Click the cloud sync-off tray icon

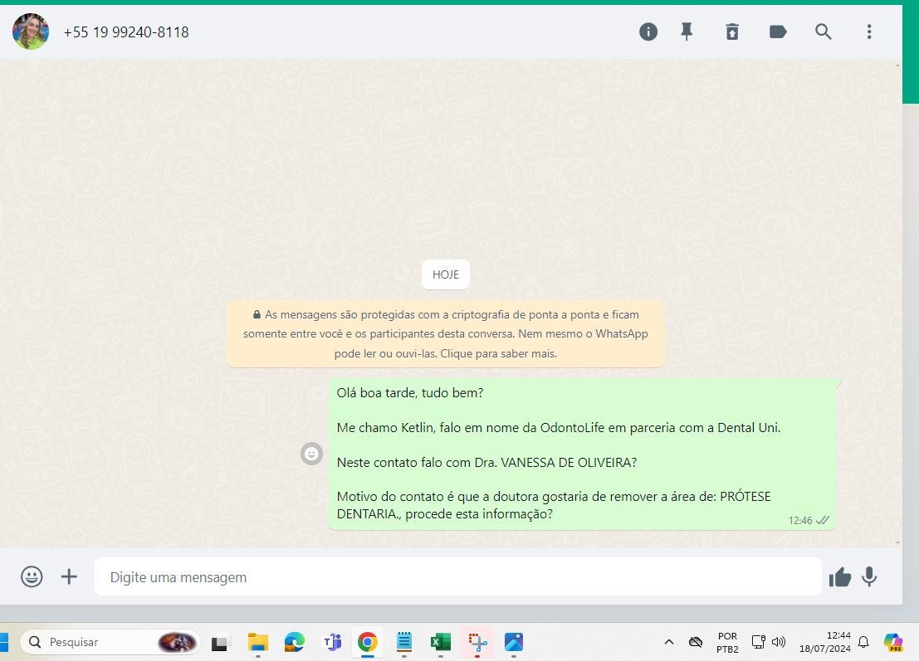click(x=696, y=642)
